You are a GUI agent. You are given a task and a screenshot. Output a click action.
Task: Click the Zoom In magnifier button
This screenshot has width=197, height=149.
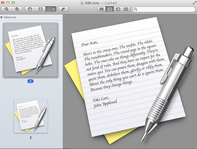tap(17, 9)
